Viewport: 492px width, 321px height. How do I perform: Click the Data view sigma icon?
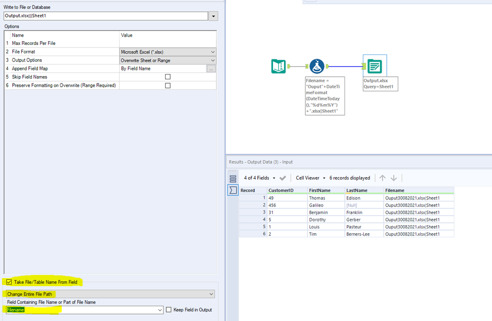pyautogui.click(x=233, y=190)
